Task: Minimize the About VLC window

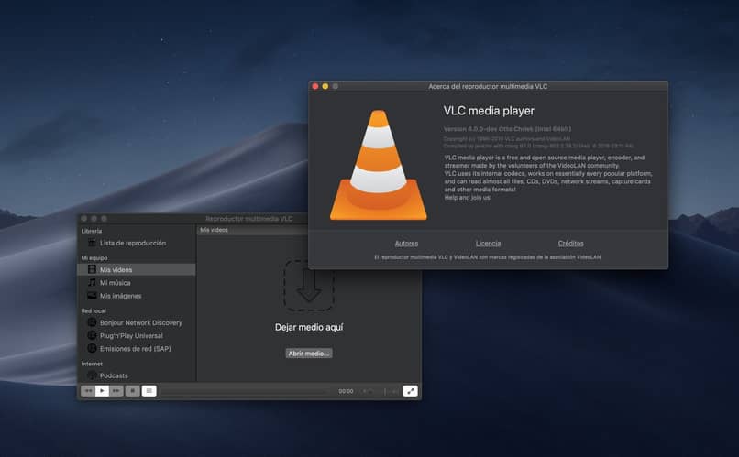Action: point(325,86)
